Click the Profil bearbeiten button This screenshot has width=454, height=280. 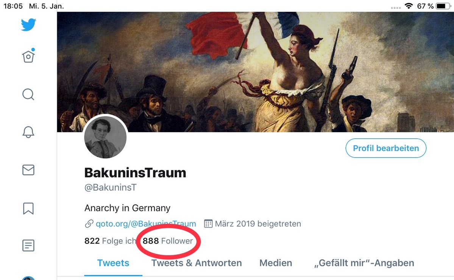pos(386,148)
